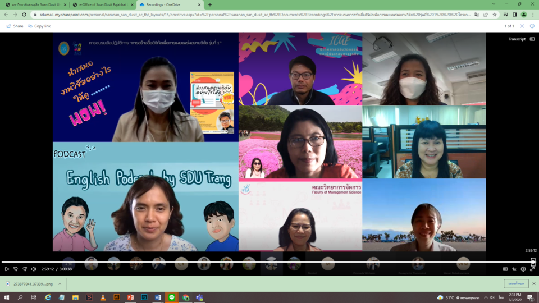Reload the current page
The image size is (539, 303).
(x=24, y=15)
